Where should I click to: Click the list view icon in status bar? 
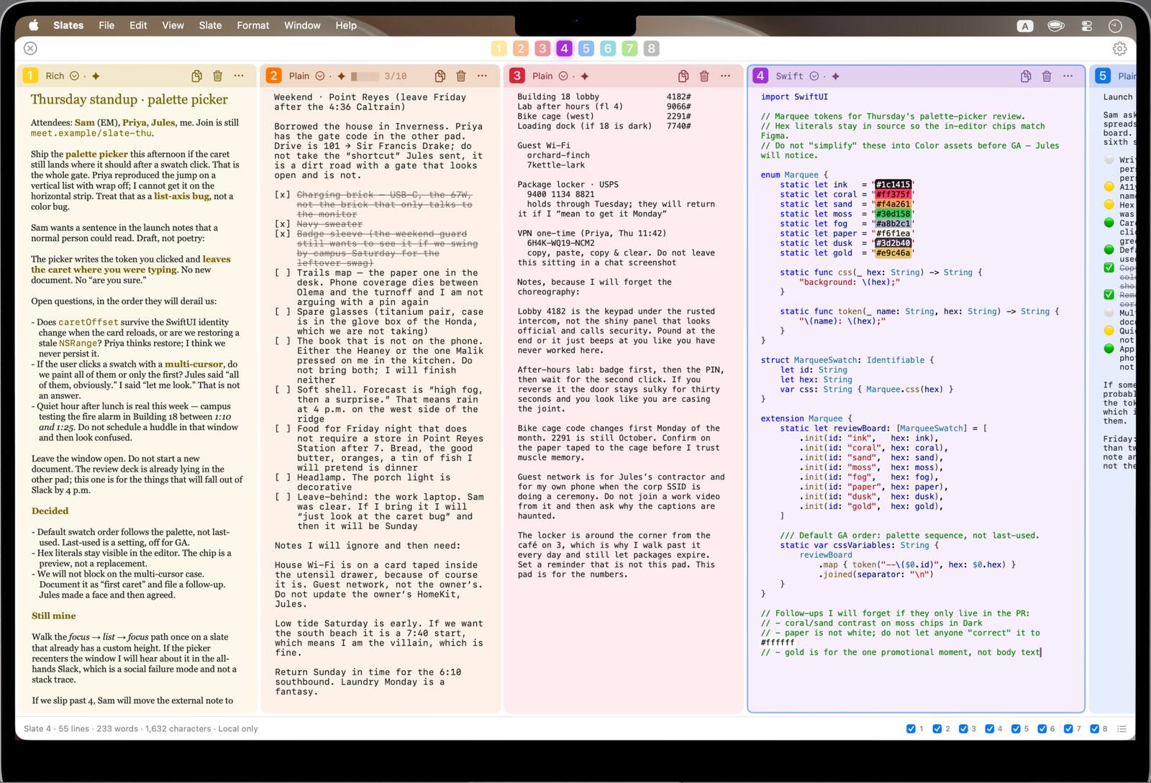(x=1122, y=728)
